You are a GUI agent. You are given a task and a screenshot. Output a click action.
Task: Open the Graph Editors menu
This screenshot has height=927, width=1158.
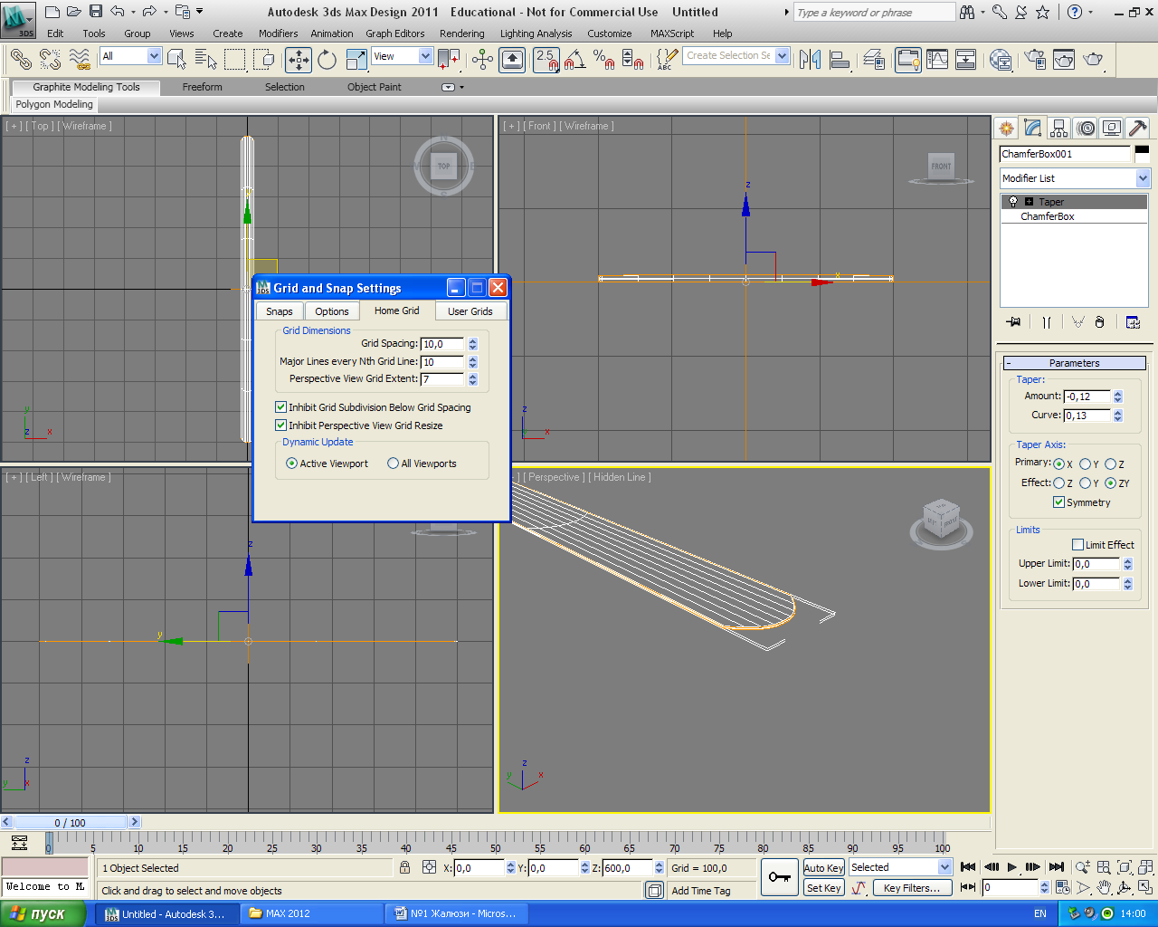pyautogui.click(x=395, y=33)
